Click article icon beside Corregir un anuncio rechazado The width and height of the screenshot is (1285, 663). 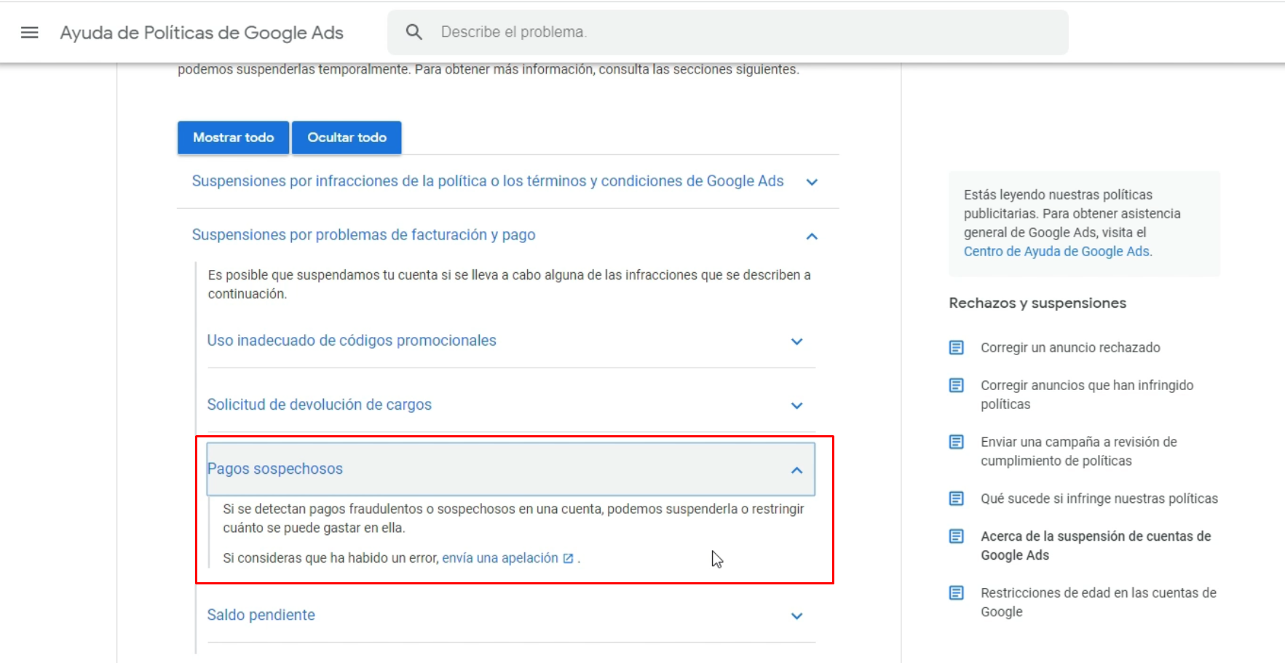click(x=957, y=348)
